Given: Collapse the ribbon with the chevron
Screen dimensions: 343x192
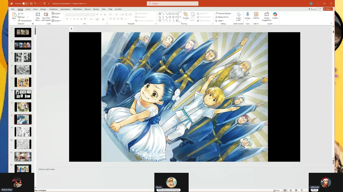Looking at the screenshot, I should pyautogui.click(x=331, y=23).
